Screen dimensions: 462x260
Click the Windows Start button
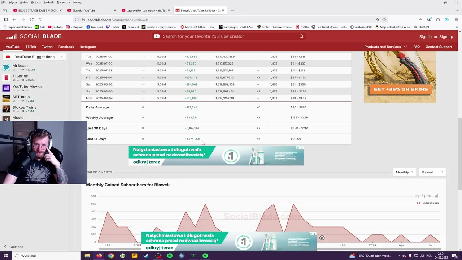[6, 256]
